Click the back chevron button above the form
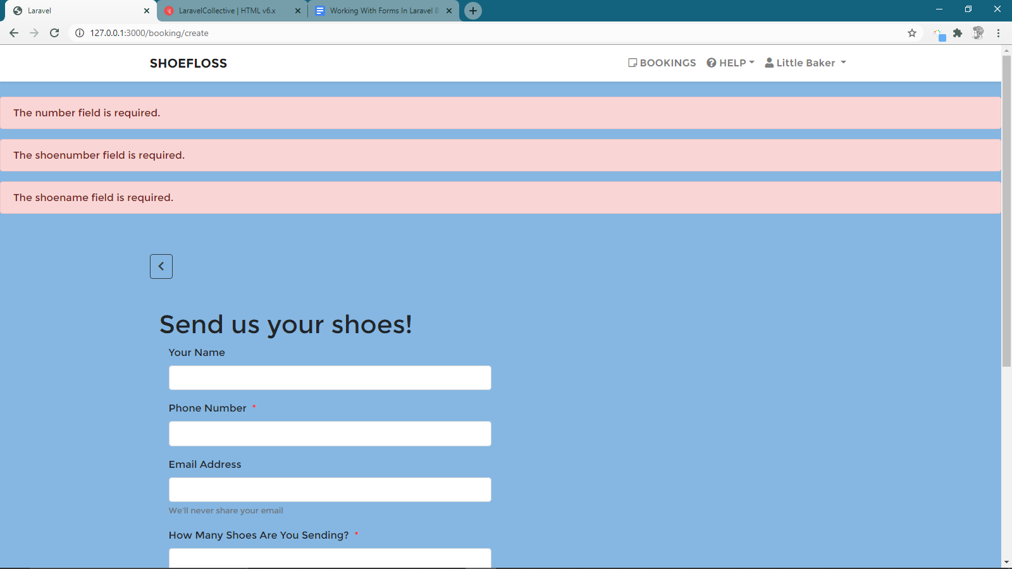The image size is (1012, 569). coord(161,266)
